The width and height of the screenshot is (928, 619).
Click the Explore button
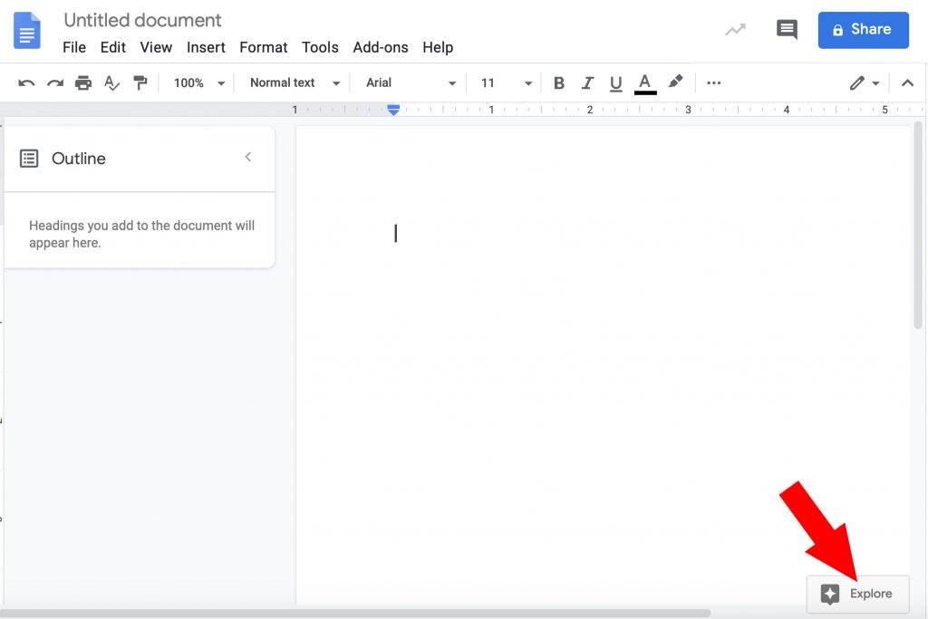pyautogui.click(x=857, y=594)
